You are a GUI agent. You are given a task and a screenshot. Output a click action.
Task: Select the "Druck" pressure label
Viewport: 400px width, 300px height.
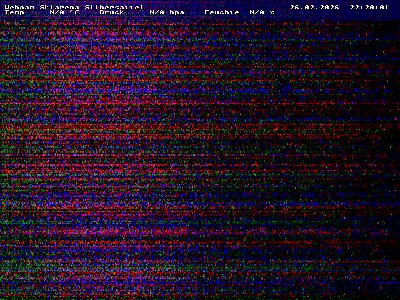coord(112,12)
